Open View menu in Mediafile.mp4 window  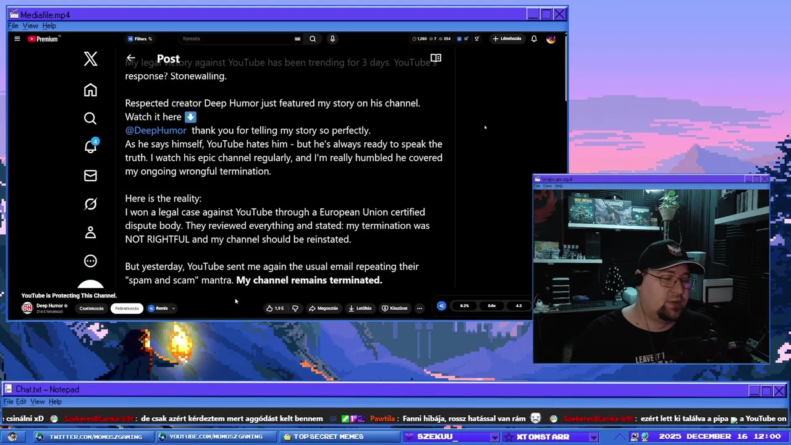point(30,26)
